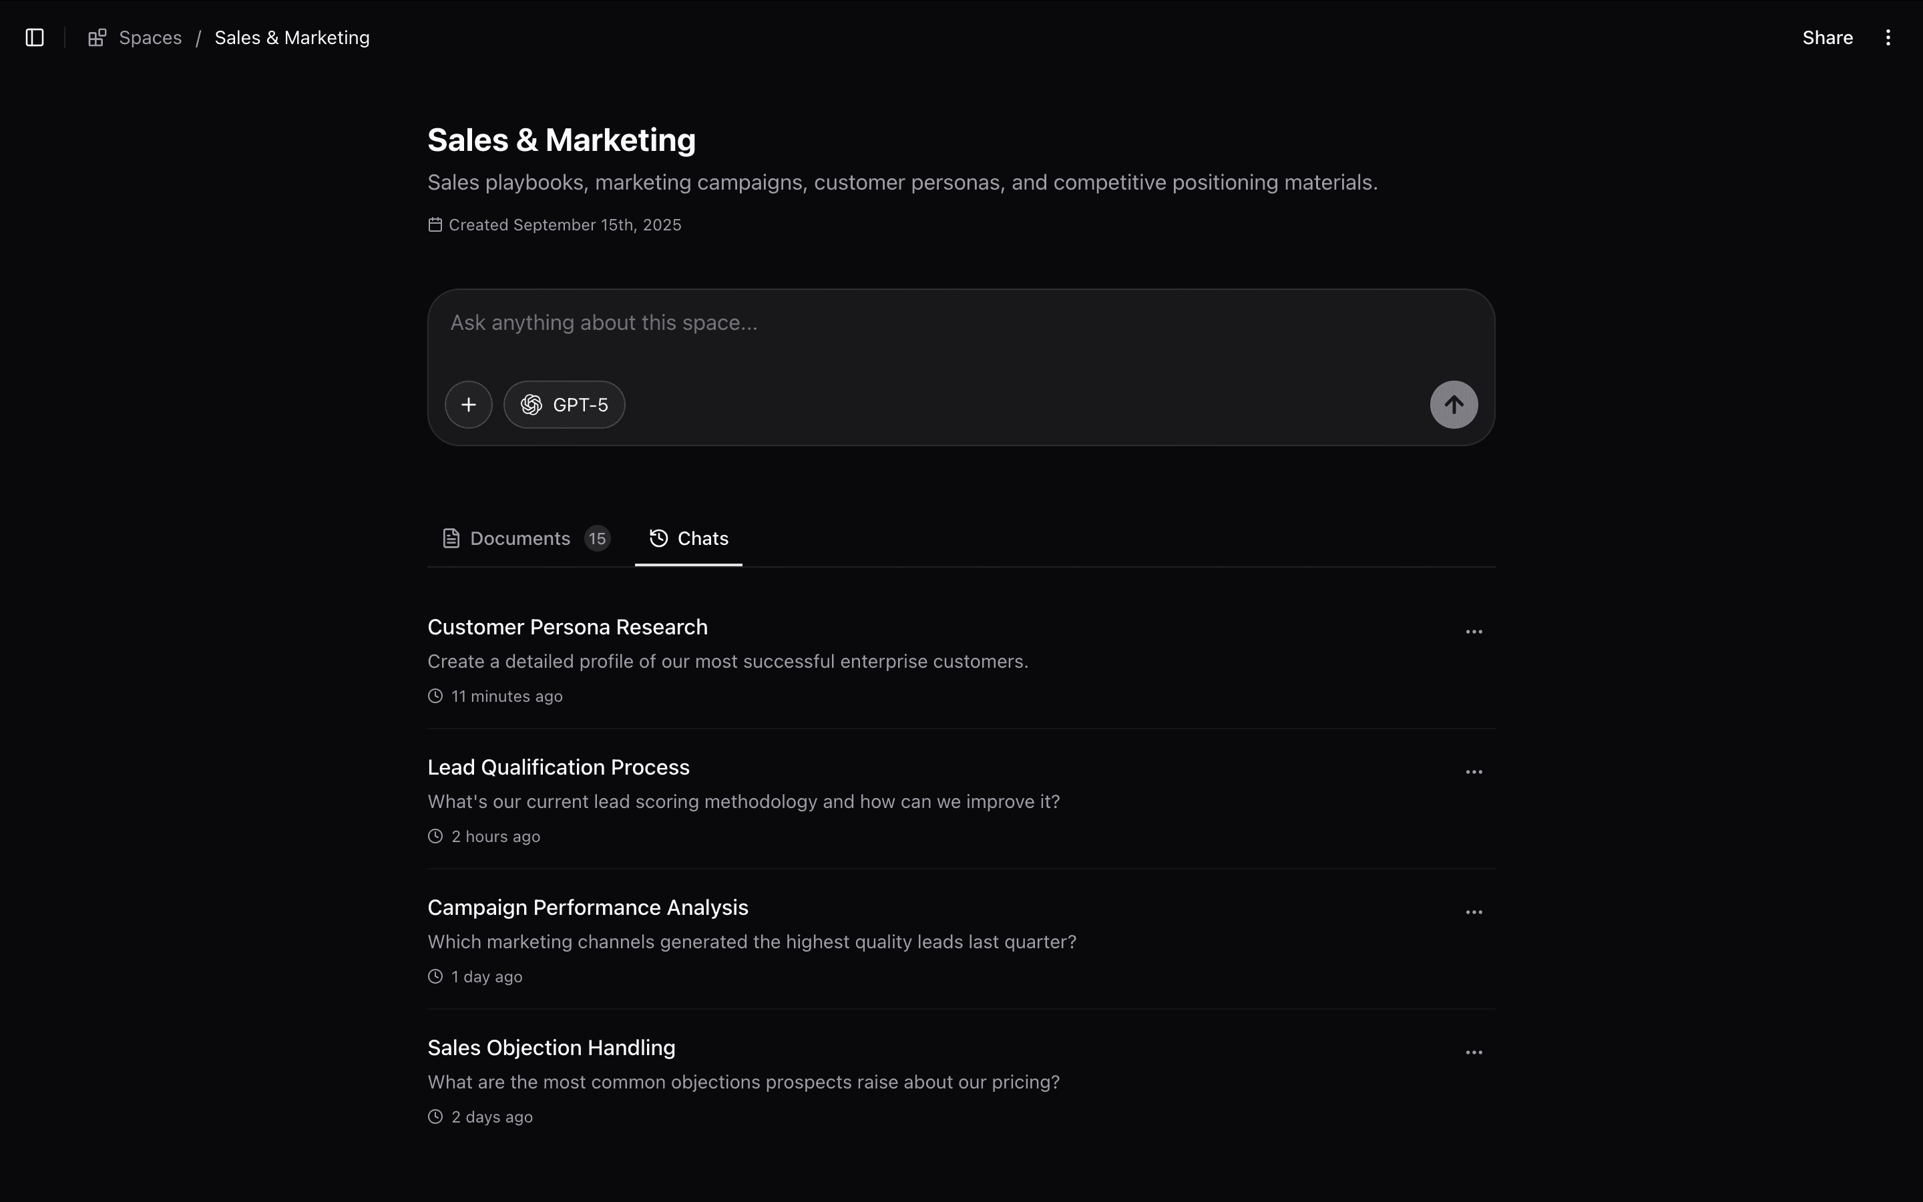The height and width of the screenshot is (1202, 1923).
Task: Click the Share button
Action: 1827,37
